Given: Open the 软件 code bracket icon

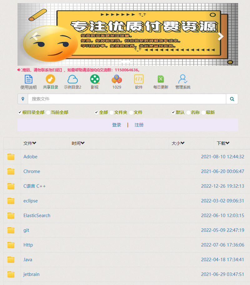Looking at the screenshot, I should (139, 79).
